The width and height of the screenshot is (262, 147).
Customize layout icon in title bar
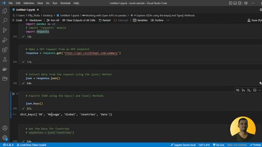(246, 3)
